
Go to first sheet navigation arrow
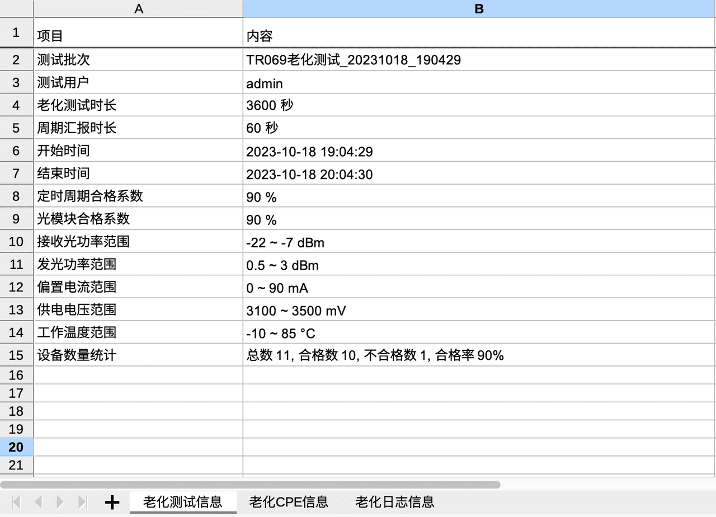[x=16, y=502]
